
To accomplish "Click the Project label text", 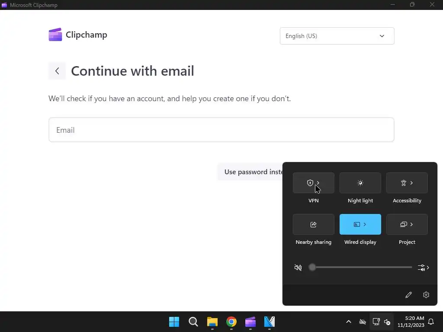I will [407, 242].
